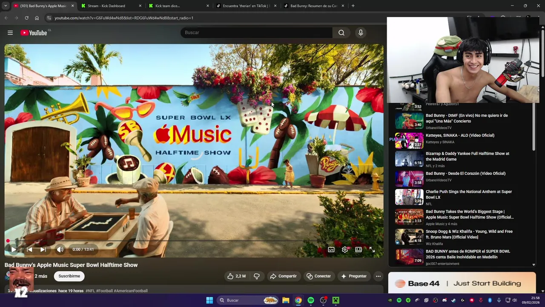Open the NVIDIA tray icon

pos(390,300)
